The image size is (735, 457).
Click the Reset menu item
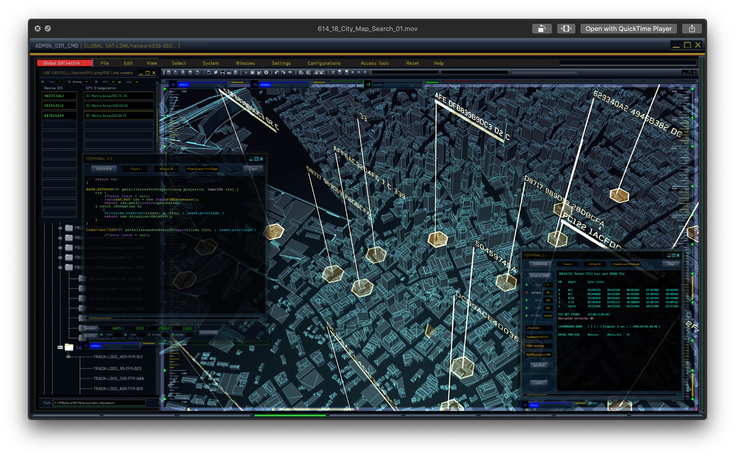pyautogui.click(x=412, y=63)
